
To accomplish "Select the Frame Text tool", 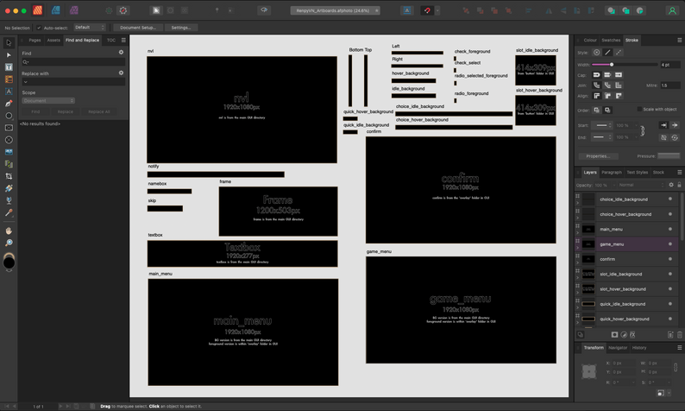I will 9,66.
